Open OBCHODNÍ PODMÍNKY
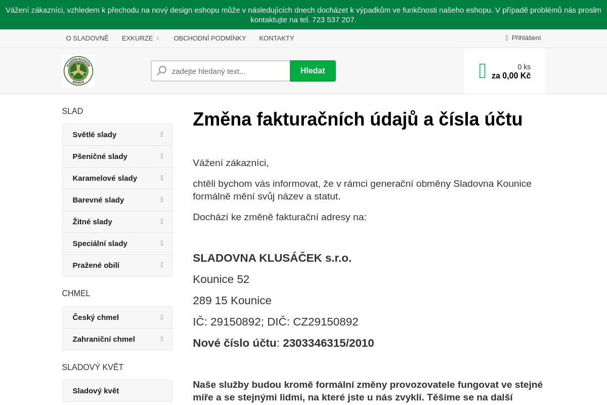The height and width of the screenshot is (405, 607). 210,38
